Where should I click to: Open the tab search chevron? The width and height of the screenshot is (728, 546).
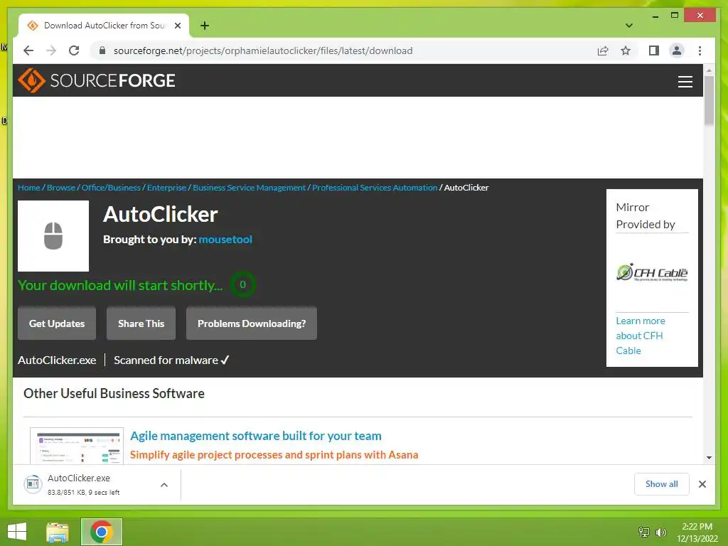tap(629, 26)
